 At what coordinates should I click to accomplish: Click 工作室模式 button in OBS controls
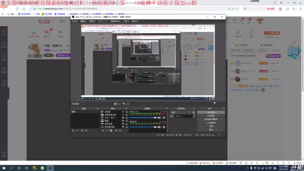tap(211, 123)
